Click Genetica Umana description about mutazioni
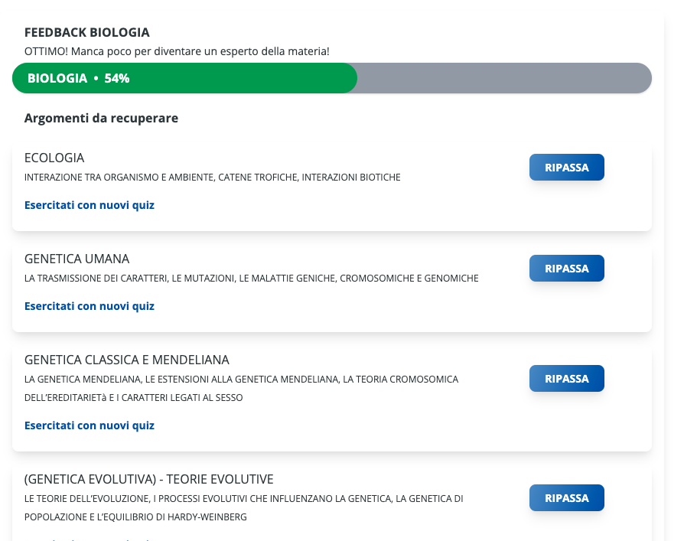The image size is (684, 541). (x=251, y=279)
